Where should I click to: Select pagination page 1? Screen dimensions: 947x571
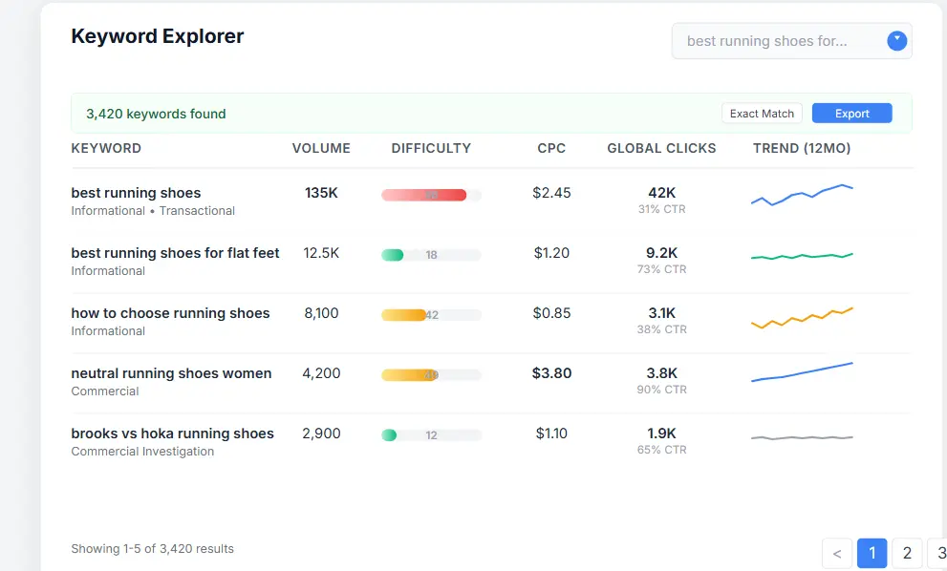pos(872,554)
